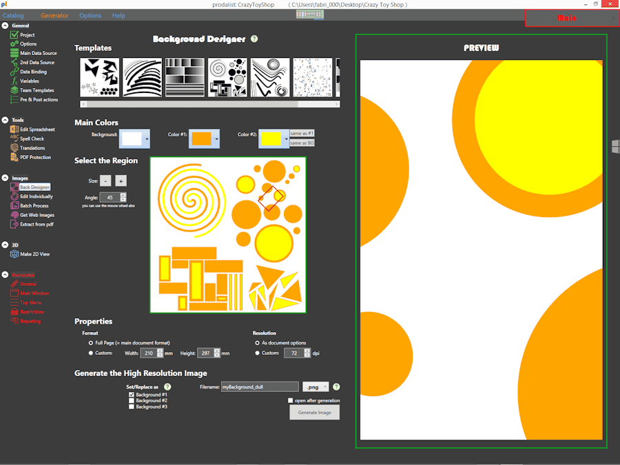Click the Generate Image button
Image resolution: width=620 pixels, height=465 pixels.
coord(314,413)
